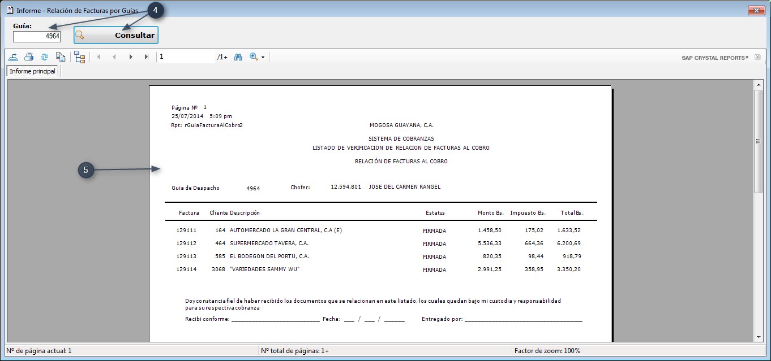771x361 pixels.
Task: Click invoice number 129114
Action: click(x=186, y=269)
